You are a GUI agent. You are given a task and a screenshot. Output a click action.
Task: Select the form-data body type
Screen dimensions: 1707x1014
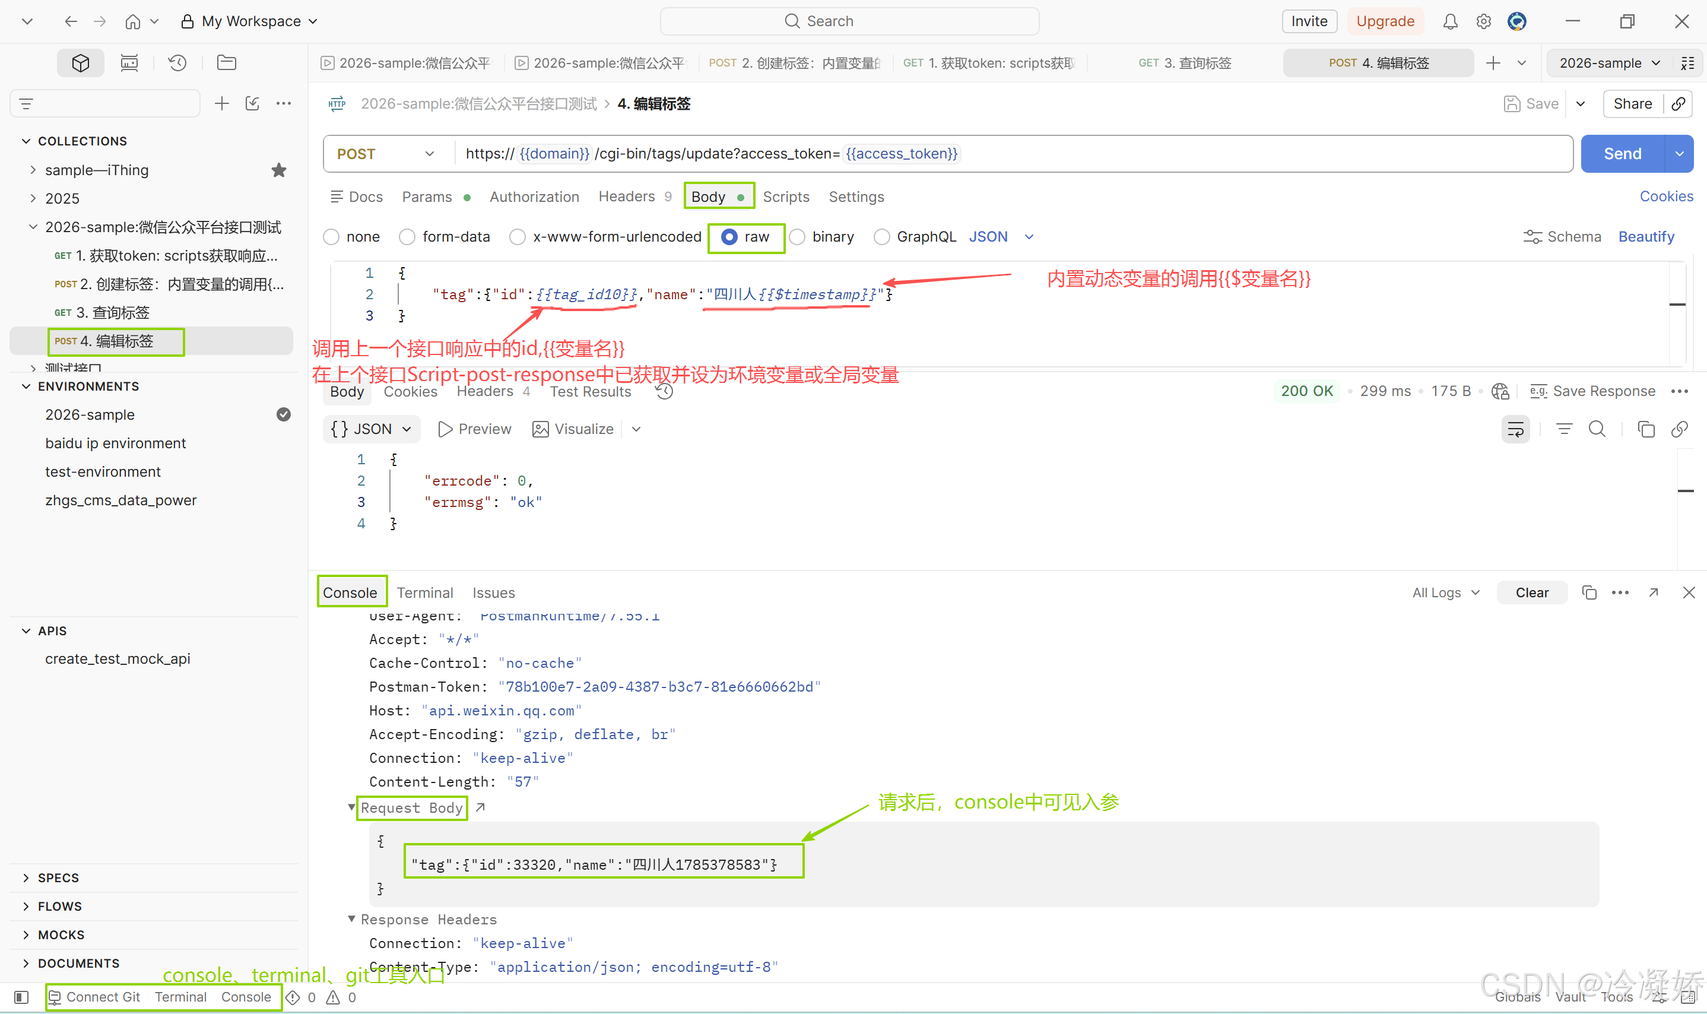[408, 237]
